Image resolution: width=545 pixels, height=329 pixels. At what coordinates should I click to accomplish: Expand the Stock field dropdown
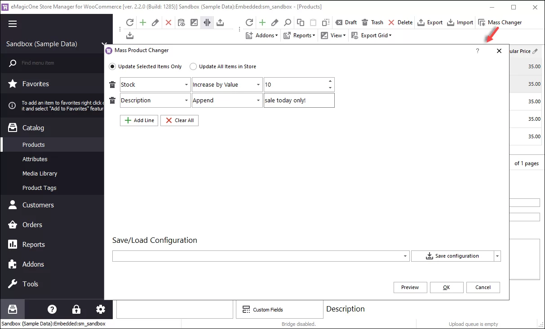click(186, 85)
